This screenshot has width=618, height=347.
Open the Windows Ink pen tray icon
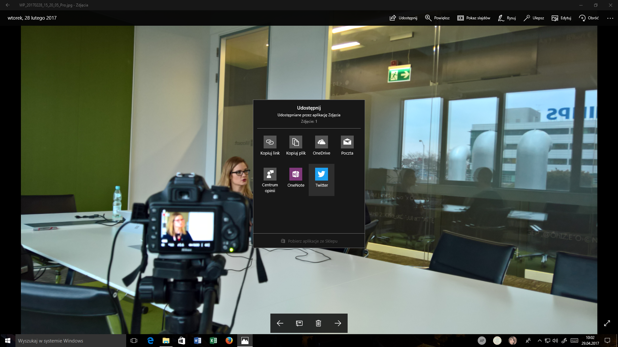click(564, 341)
